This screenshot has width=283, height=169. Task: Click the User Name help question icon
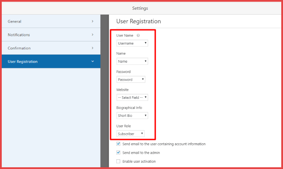click(138, 35)
